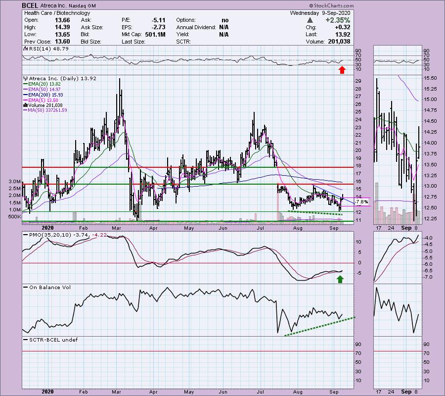Click the Options value no

click(x=225, y=20)
